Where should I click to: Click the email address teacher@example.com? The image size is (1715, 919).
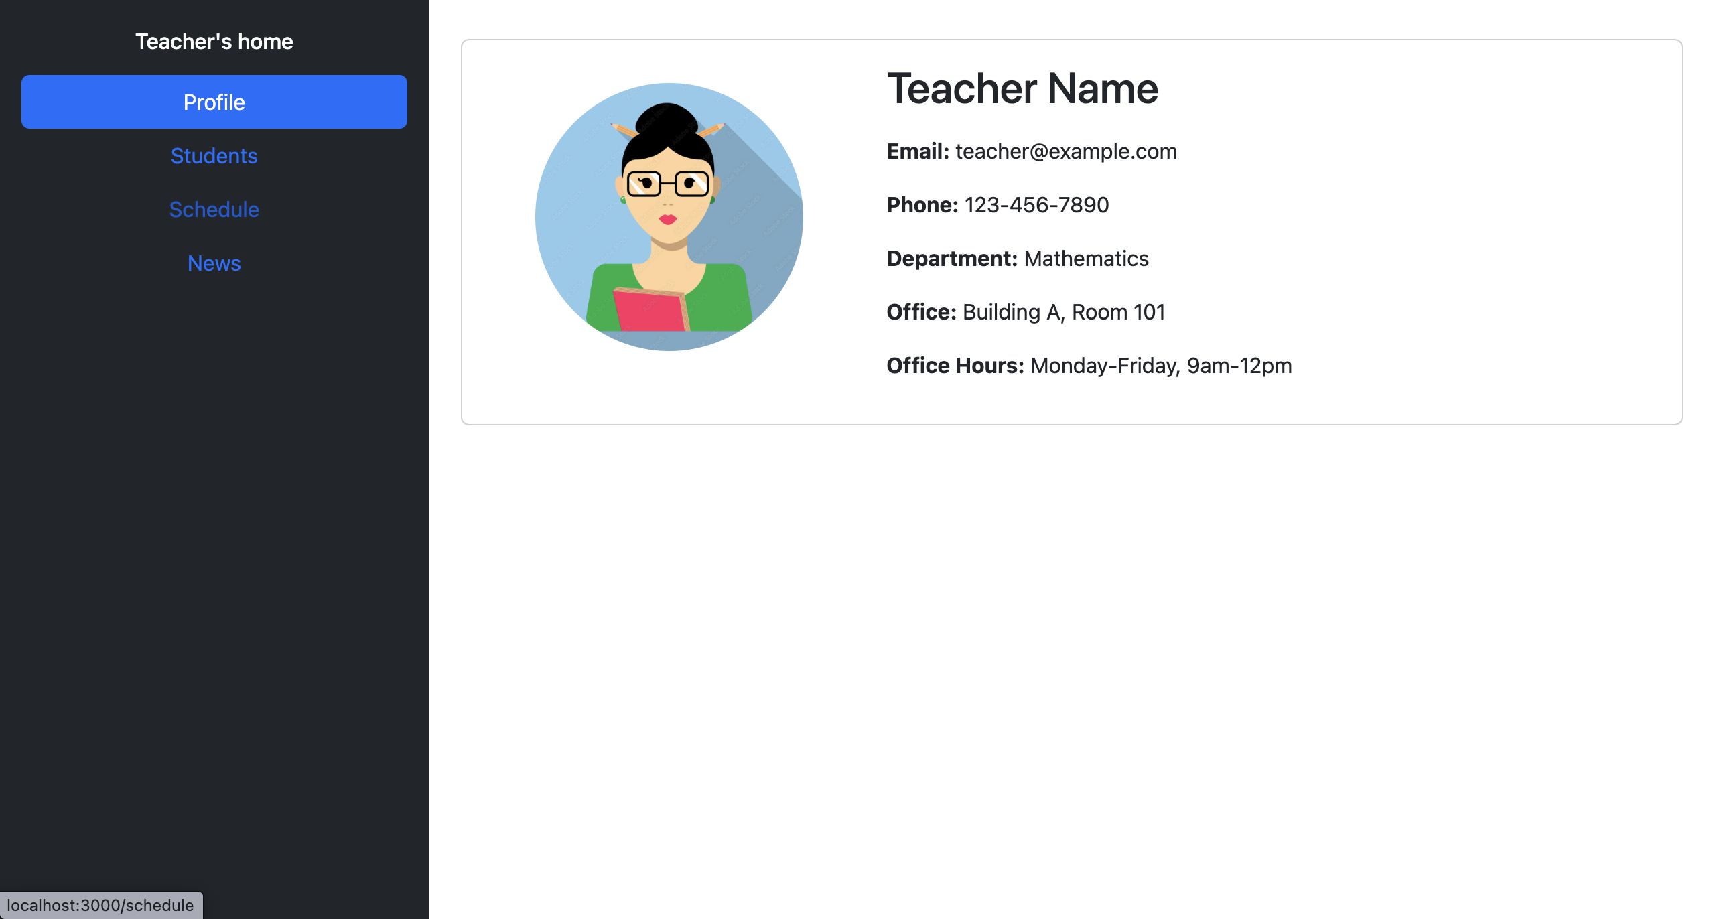coord(1065,151)
